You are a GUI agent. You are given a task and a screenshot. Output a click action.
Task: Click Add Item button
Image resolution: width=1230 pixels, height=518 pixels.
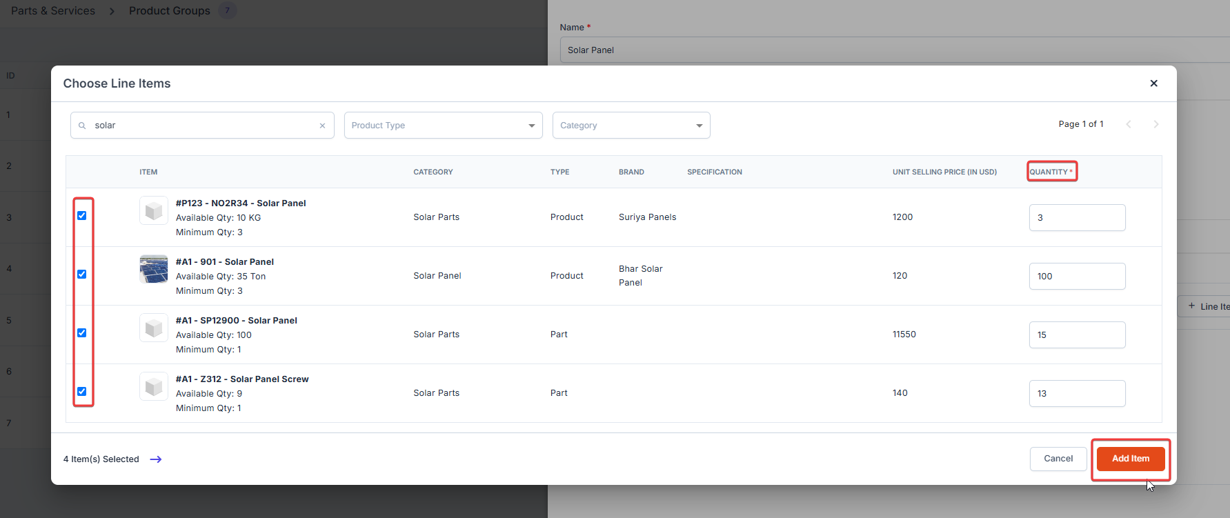pyautogui.click(x=1131, y=459)
